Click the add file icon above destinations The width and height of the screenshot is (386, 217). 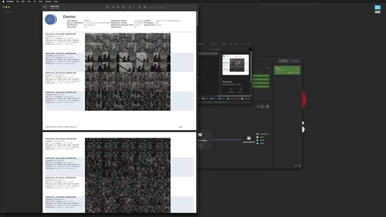pos(268,107)
